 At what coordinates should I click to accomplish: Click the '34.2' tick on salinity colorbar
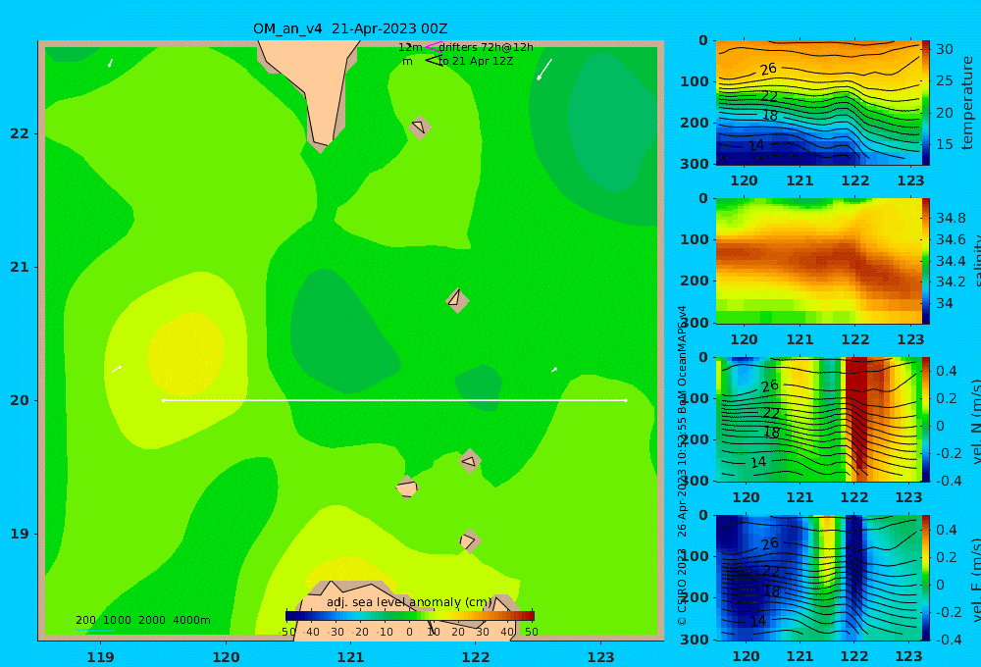coord(951,282)
